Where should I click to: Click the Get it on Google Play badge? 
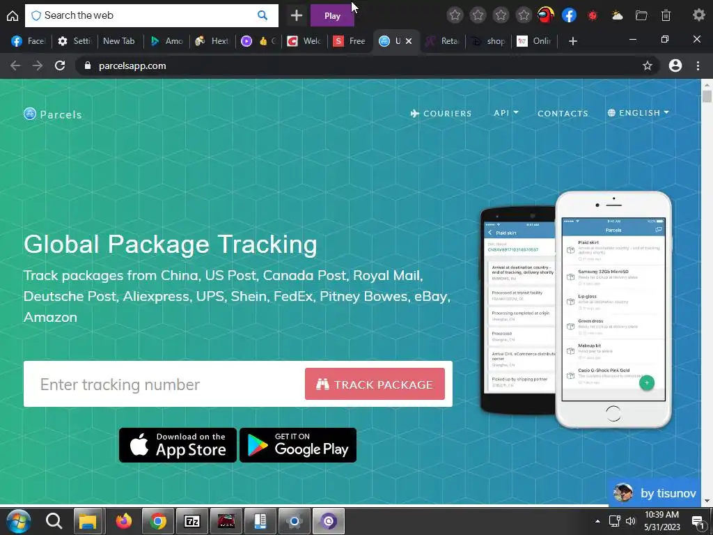click(298, 445)
